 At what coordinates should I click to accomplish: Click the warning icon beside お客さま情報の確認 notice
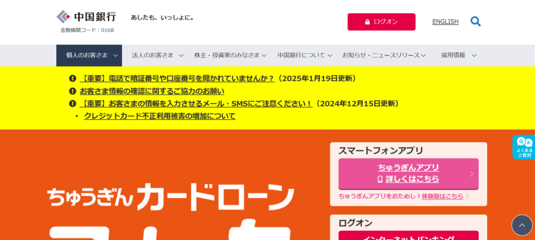tap(72, 91)
